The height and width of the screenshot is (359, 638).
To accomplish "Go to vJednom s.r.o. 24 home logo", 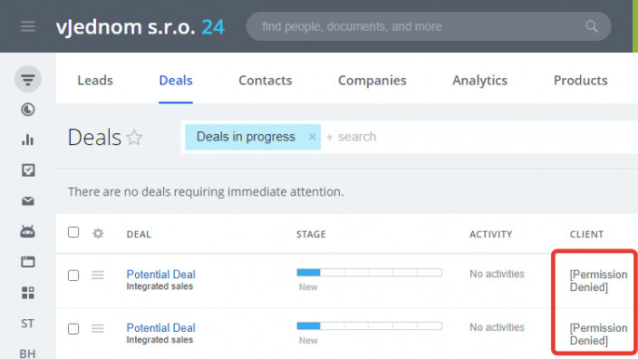I will pos(140,27).
